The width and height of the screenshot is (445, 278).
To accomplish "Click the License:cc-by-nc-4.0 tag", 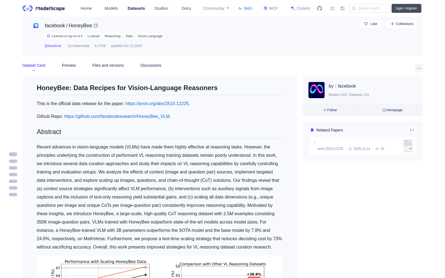I will [x=64, y=36].
